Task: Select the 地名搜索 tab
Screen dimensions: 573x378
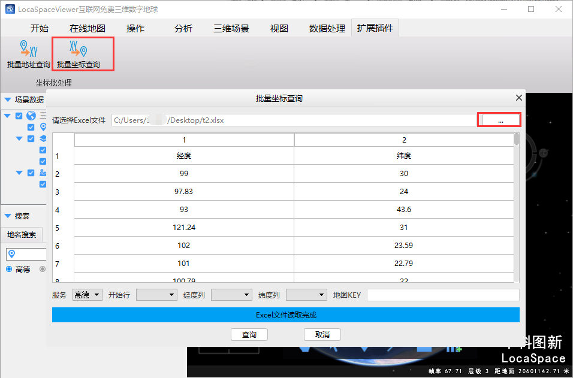Action: click(22, 234)
